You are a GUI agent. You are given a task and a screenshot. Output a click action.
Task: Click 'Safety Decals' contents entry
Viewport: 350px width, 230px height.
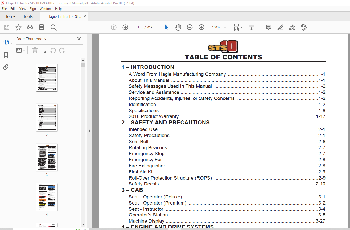tap(143, 184)
